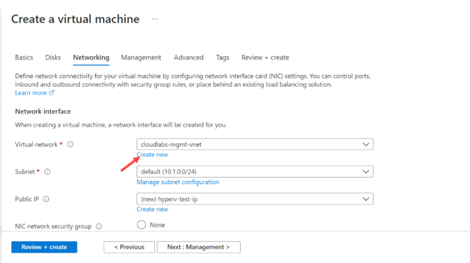Click Manage subnet configuration link
470x263 pixels.
pyautogui.click(x=178, y=182)
